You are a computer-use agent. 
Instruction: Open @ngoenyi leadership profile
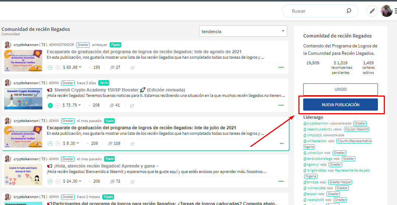click(x=311, y=165)
